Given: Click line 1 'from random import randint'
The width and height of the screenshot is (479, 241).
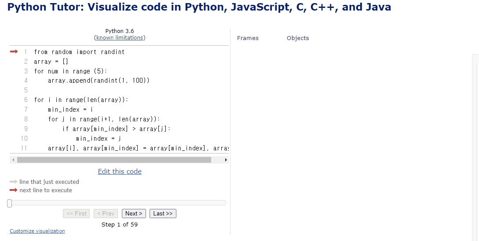Looking at the screenshot, I should click(x=80, y=52).
